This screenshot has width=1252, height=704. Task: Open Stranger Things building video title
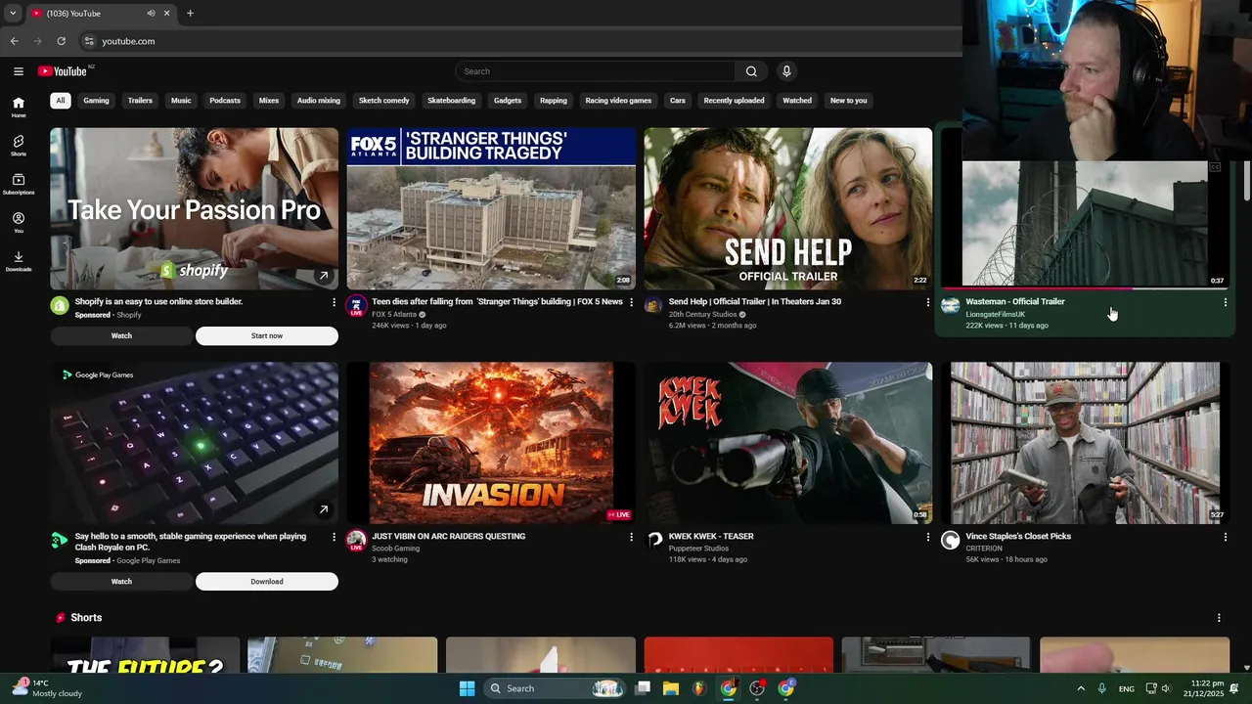coord(497,301)
